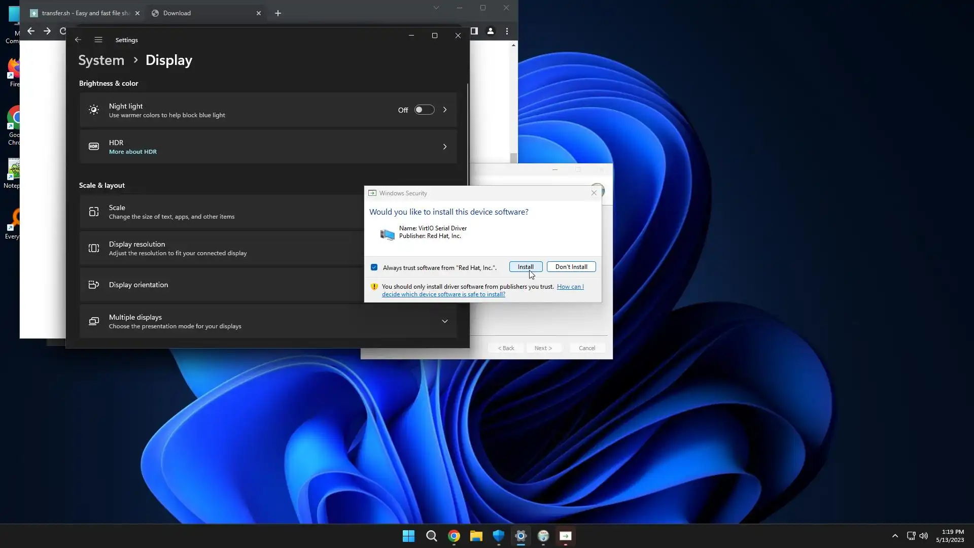974x548 pixels.
Task: Open Chrome side panel icon
Action: click(474, 31)
